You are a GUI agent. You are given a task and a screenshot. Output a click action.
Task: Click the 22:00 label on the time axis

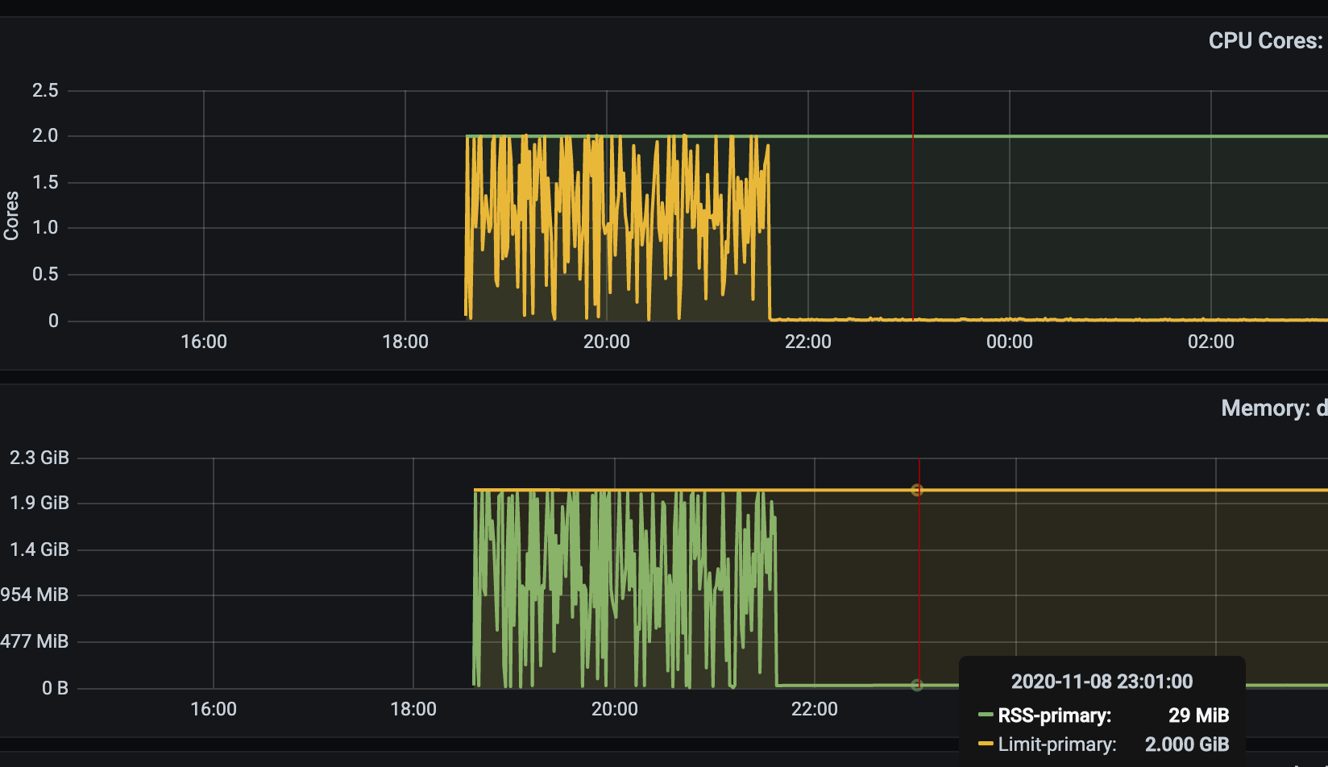[810, 342]
